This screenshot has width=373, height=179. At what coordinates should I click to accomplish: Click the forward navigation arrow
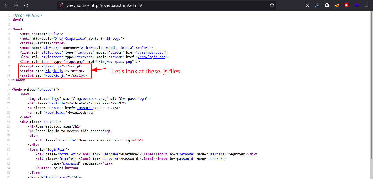tap(16, 5)
